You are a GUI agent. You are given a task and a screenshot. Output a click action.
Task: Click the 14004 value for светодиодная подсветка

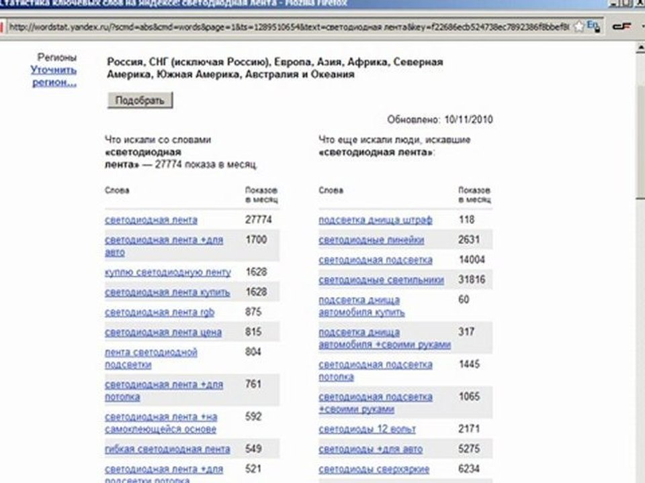click(472, 260)
